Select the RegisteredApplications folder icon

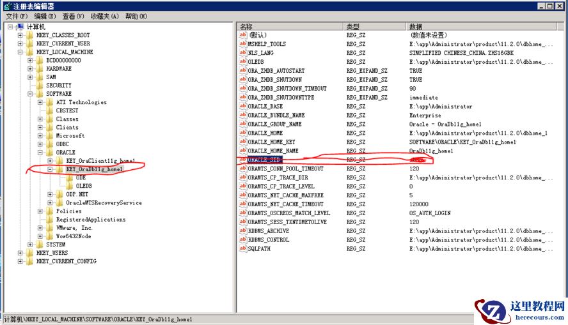pos(50,220)
